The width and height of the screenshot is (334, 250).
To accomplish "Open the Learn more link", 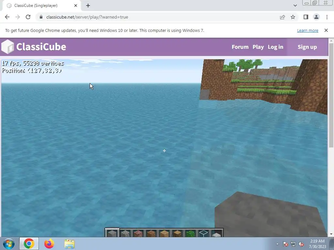I will tap(308, 30).
